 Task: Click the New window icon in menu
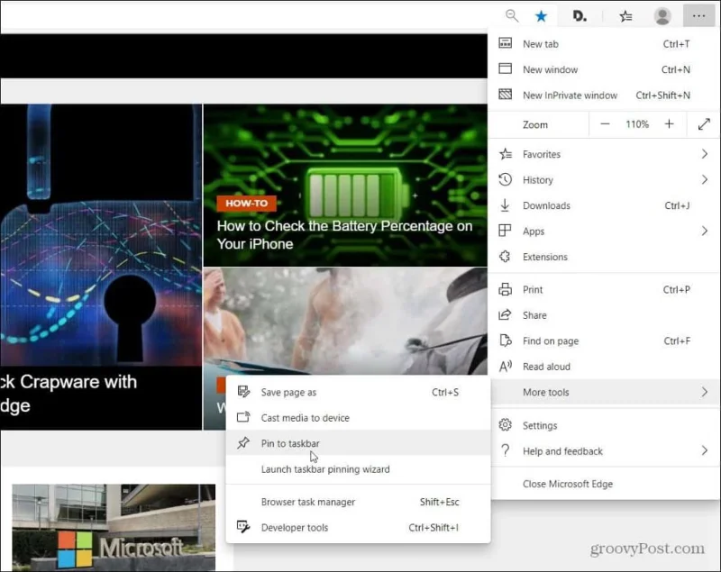(x=506, y=69)
